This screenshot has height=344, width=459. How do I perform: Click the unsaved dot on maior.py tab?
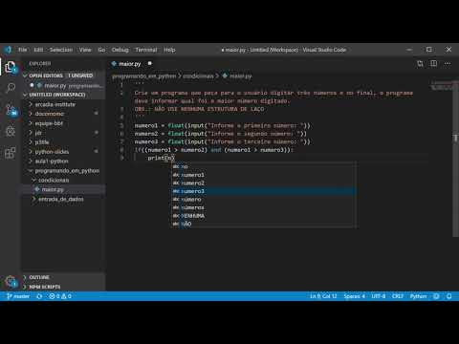click(150, 63)
